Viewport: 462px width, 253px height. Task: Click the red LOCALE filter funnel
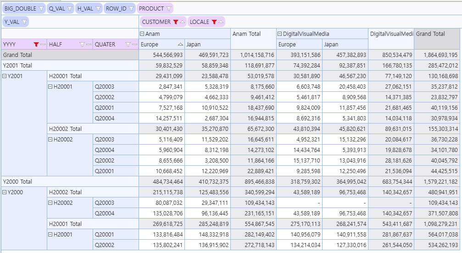[214, 22]
